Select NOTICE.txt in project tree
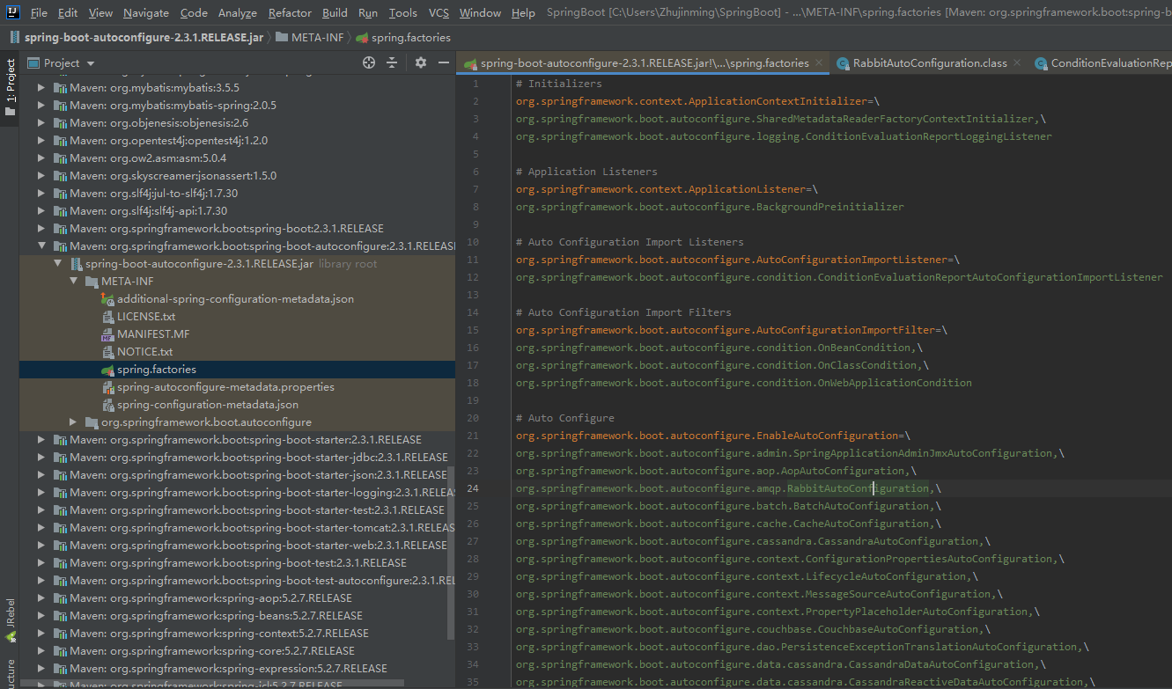 144,352
